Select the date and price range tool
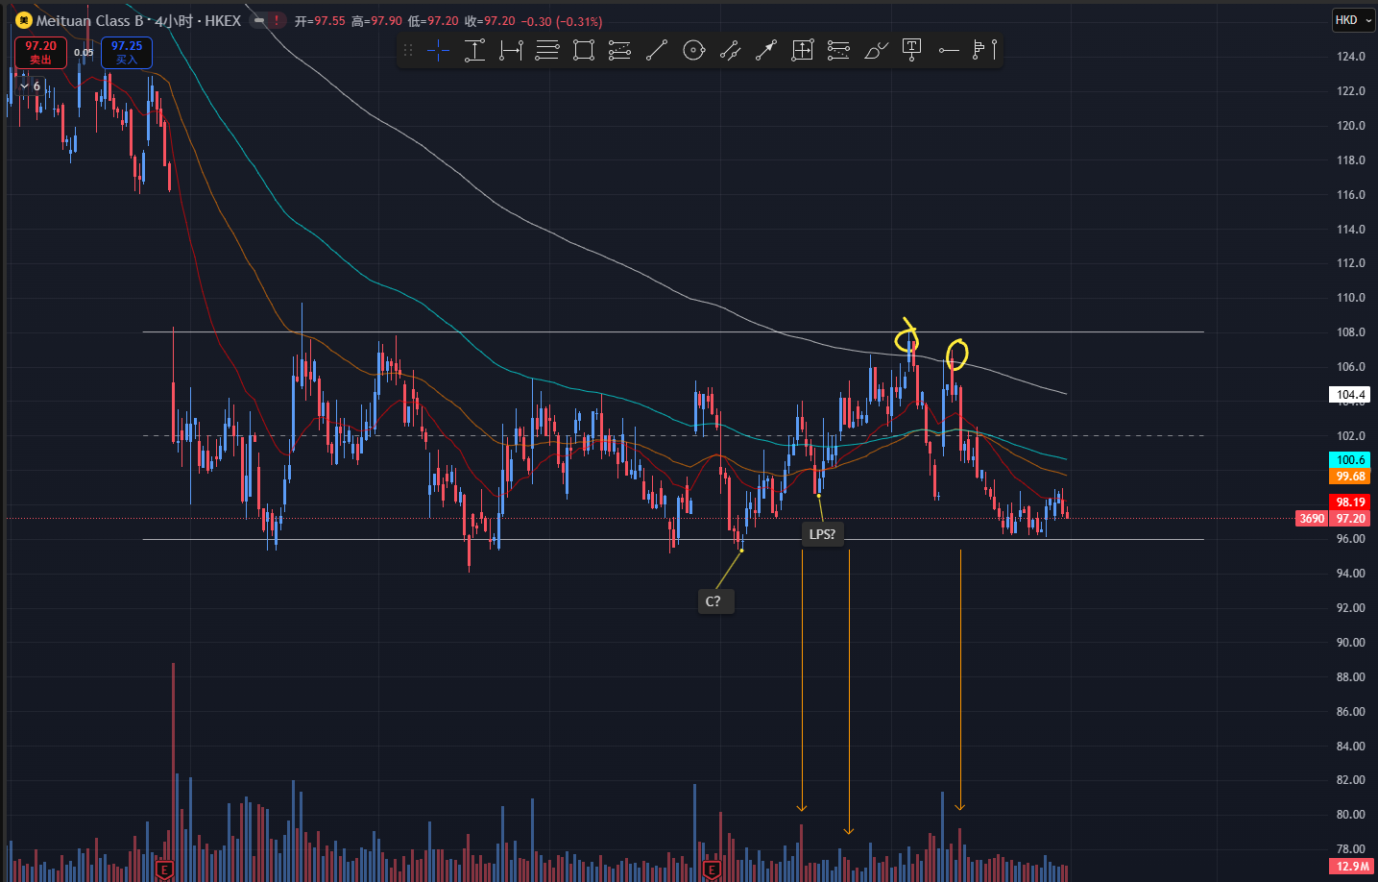This screenshot has height=882, width=1378. point(803,51)
